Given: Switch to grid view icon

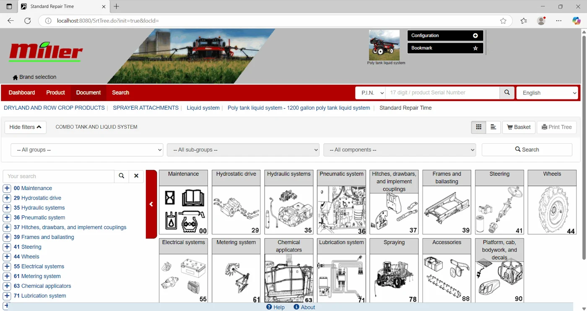Looking at the screenshot, I should pyautogui.click(x=478, y=127).
